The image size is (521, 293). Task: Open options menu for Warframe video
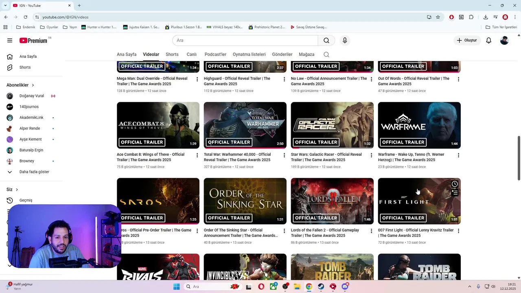click(458, 155)
